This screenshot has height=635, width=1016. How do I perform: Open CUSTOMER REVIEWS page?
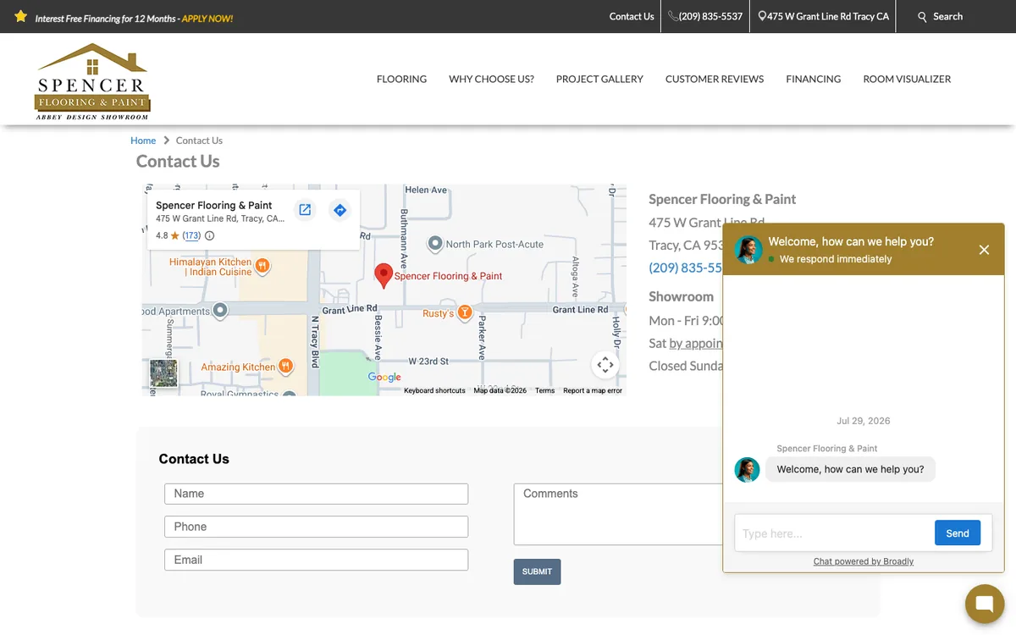pyautogui.click(x=715, y=79)
